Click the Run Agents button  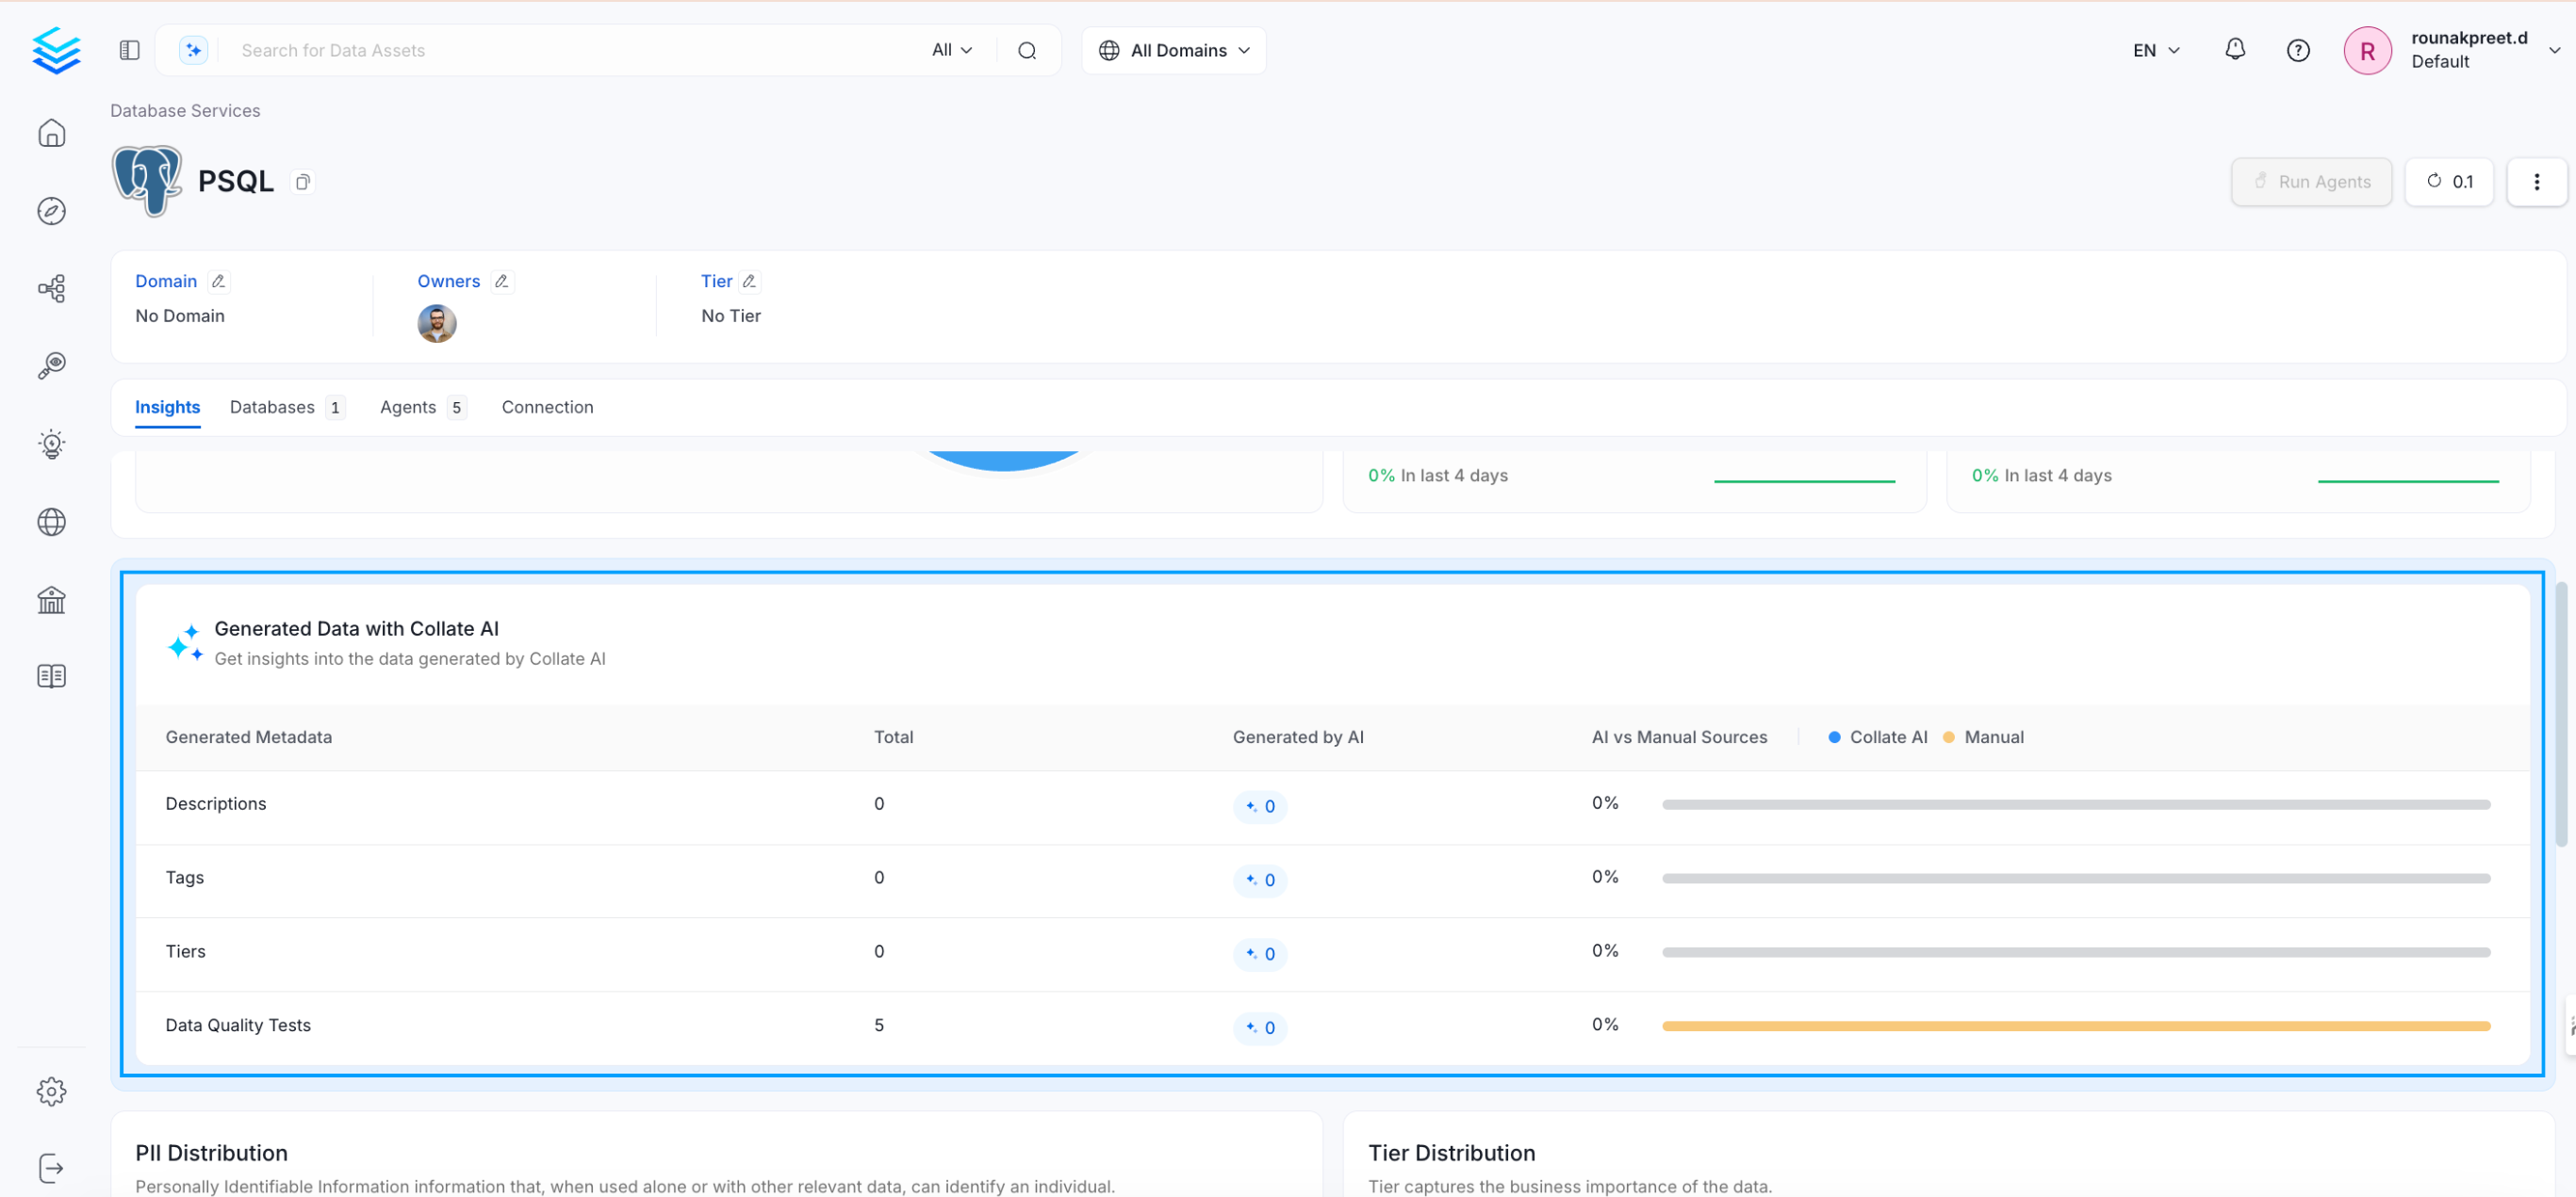(x=2311, y=181)
